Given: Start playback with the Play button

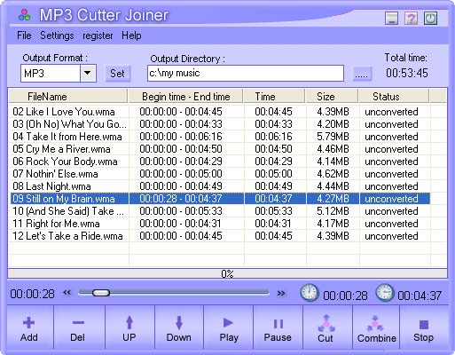Looking at the screenshot, I should [x=229, y=328].
